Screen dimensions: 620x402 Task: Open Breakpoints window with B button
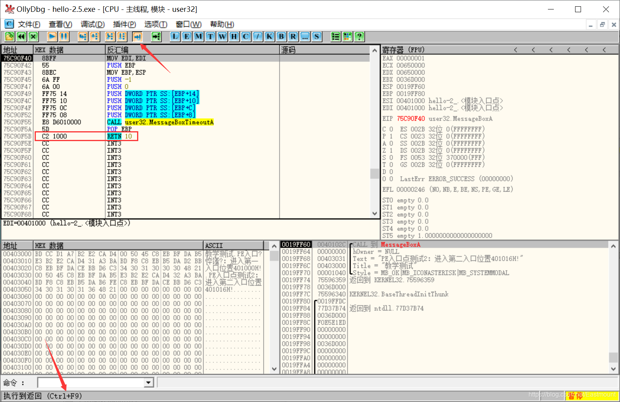point(281,37)
